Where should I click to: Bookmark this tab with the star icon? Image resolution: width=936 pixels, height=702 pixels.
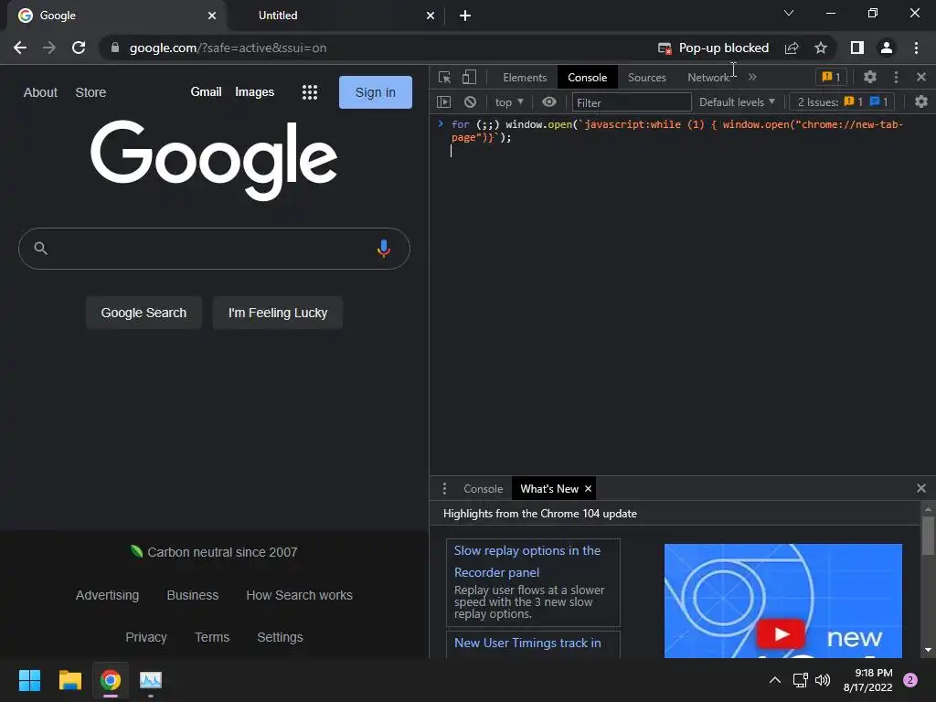821,48
